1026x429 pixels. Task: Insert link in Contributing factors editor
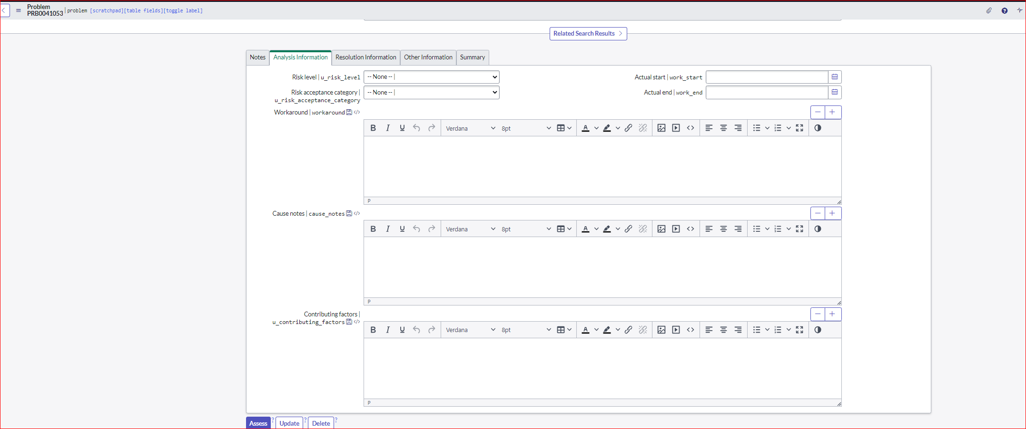point(629,330)
